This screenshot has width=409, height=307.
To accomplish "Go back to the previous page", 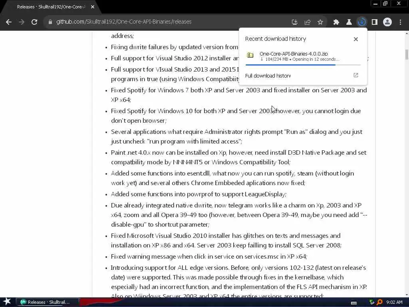I will point(9,22).
